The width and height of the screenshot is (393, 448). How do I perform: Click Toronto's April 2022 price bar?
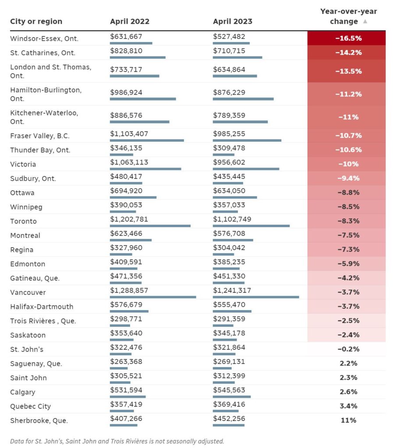tap(150, 226)
